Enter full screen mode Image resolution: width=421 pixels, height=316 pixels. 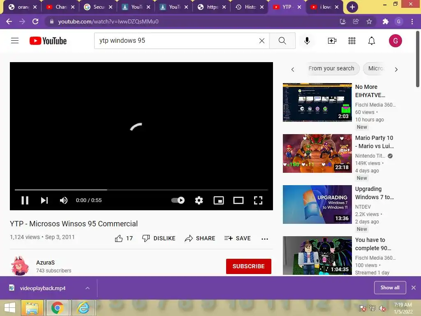(x=258, y=200)
